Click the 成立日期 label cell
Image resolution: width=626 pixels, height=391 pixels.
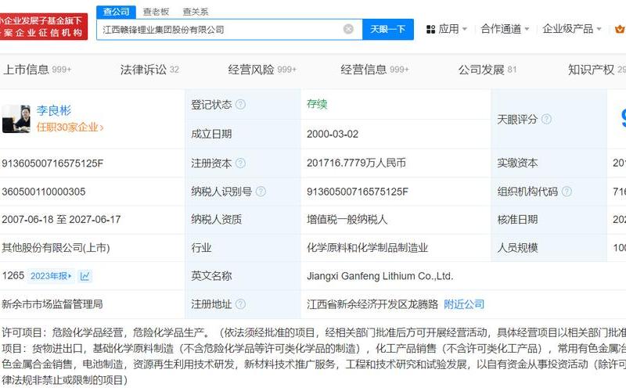(243, 134)
